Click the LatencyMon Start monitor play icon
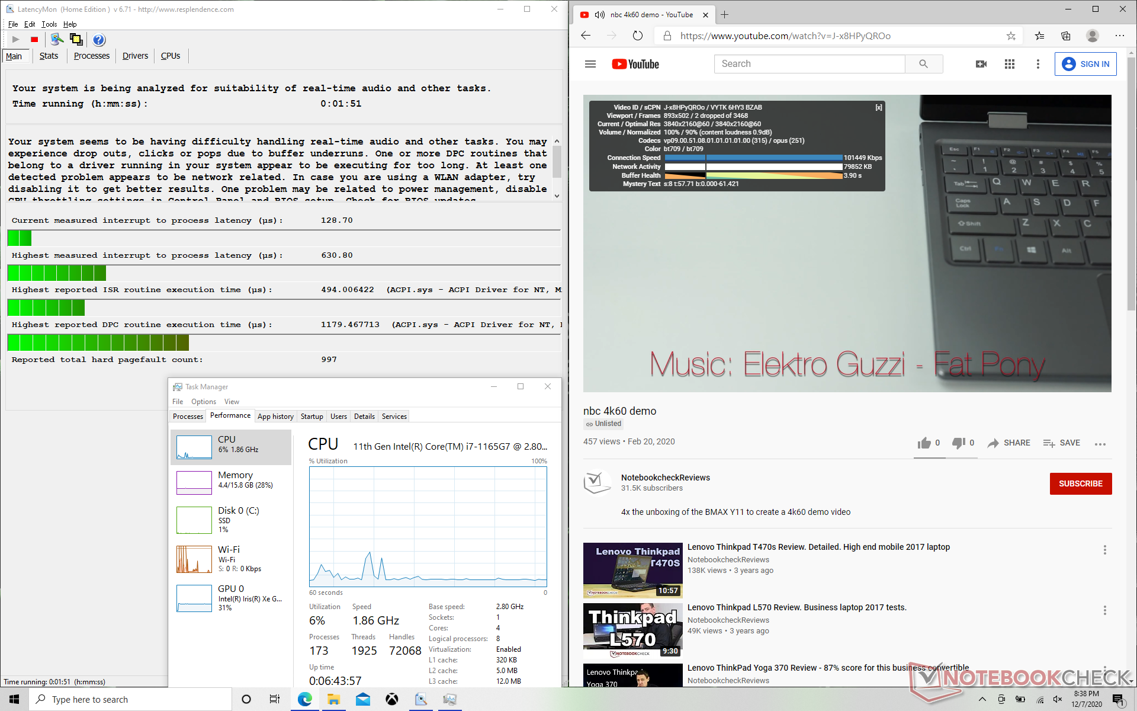This screenshot has width=1137, height=711. click(16, 40)
